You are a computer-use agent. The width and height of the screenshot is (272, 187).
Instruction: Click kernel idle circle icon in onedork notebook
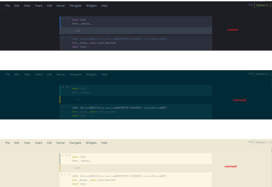point(270,6)
